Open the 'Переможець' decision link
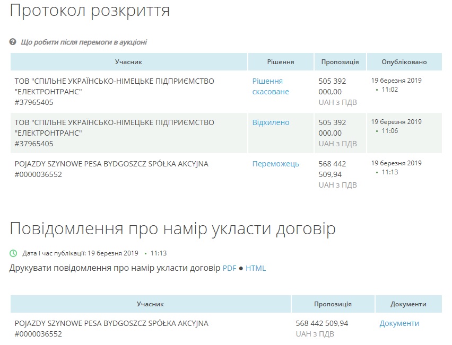The height and width of the screenshot is (345, 452). (x=275, y=164)
